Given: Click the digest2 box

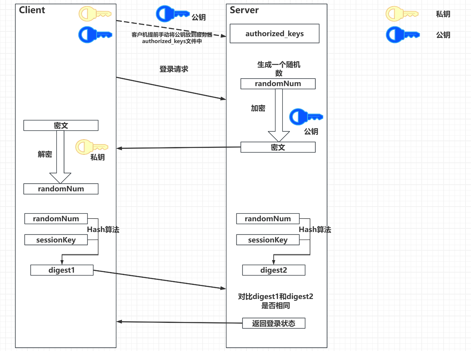Looking at the screenshot, I should pyautogui.click(x=274, y=270).
